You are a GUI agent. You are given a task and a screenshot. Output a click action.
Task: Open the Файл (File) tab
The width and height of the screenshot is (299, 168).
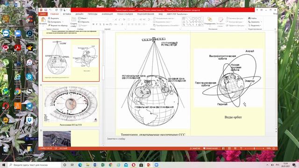coord(43,14)
